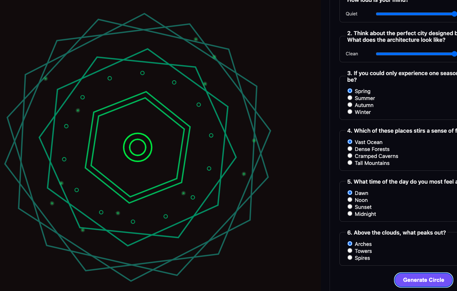Choose Summer as the season
The width and height of the screenshot is (457, 291).
350,98
